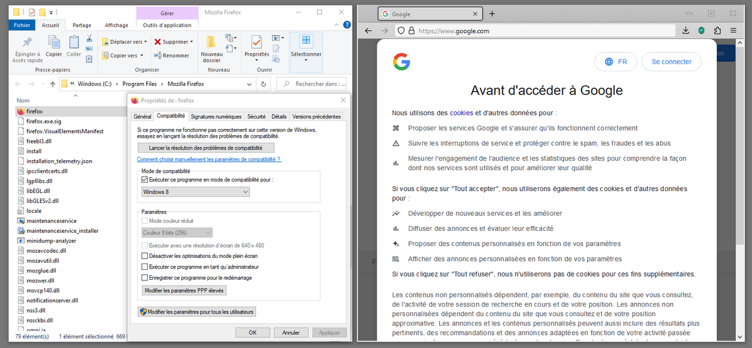This screenshot has width=752, height=348.
Task: Open the Général tab in properties dialog
Action: (x=142, y=116)
